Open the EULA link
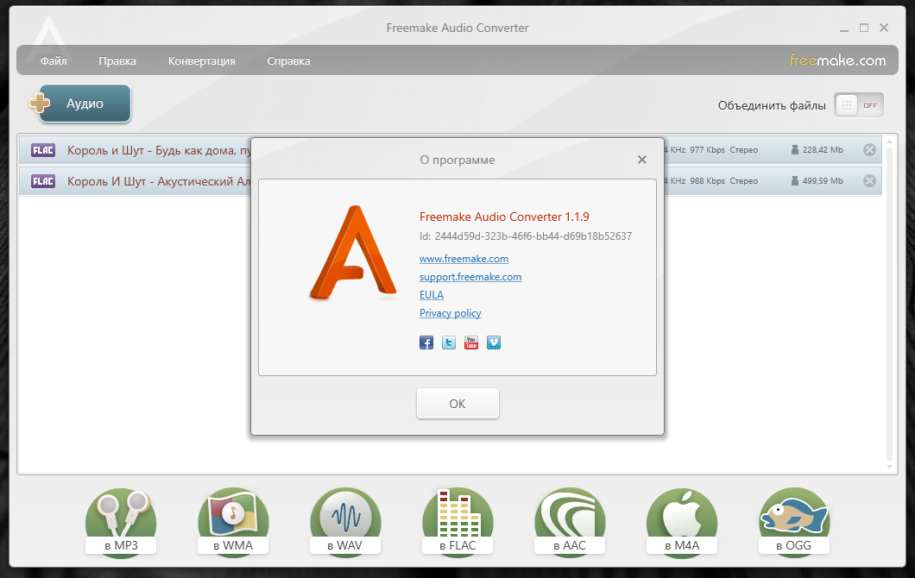 pos(432,294)
